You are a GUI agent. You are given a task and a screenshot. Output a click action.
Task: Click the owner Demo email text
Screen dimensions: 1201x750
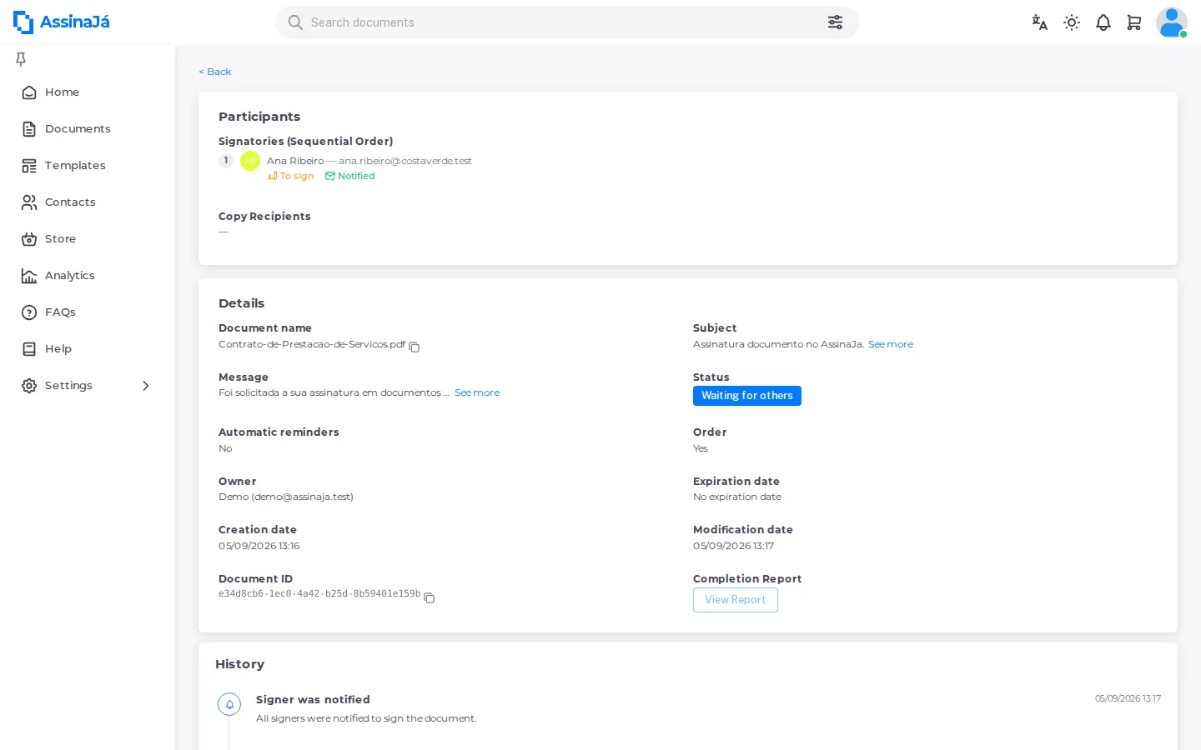coord(286,497)
